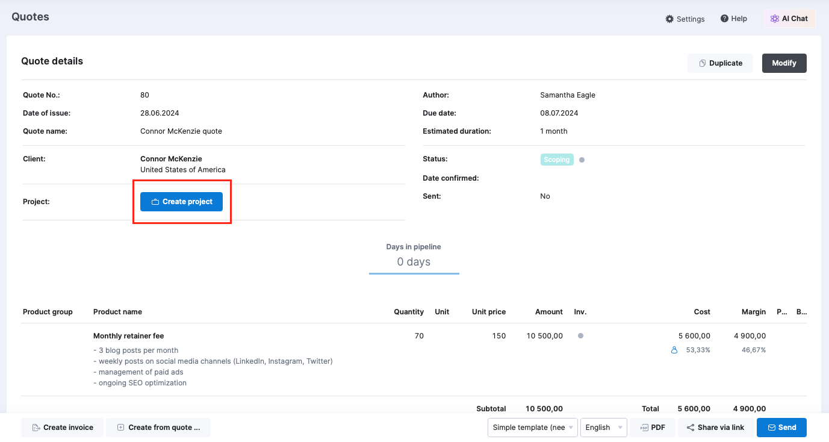
Task: Click estimated duration 1 month
Action: 554,131
